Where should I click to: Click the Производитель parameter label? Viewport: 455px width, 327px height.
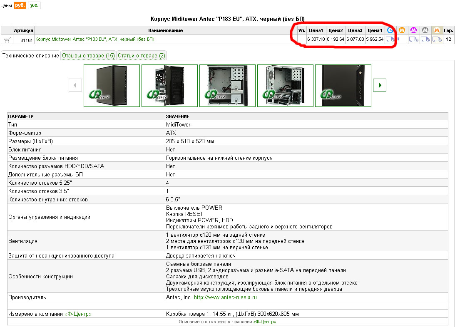click(x=27, y=297)
